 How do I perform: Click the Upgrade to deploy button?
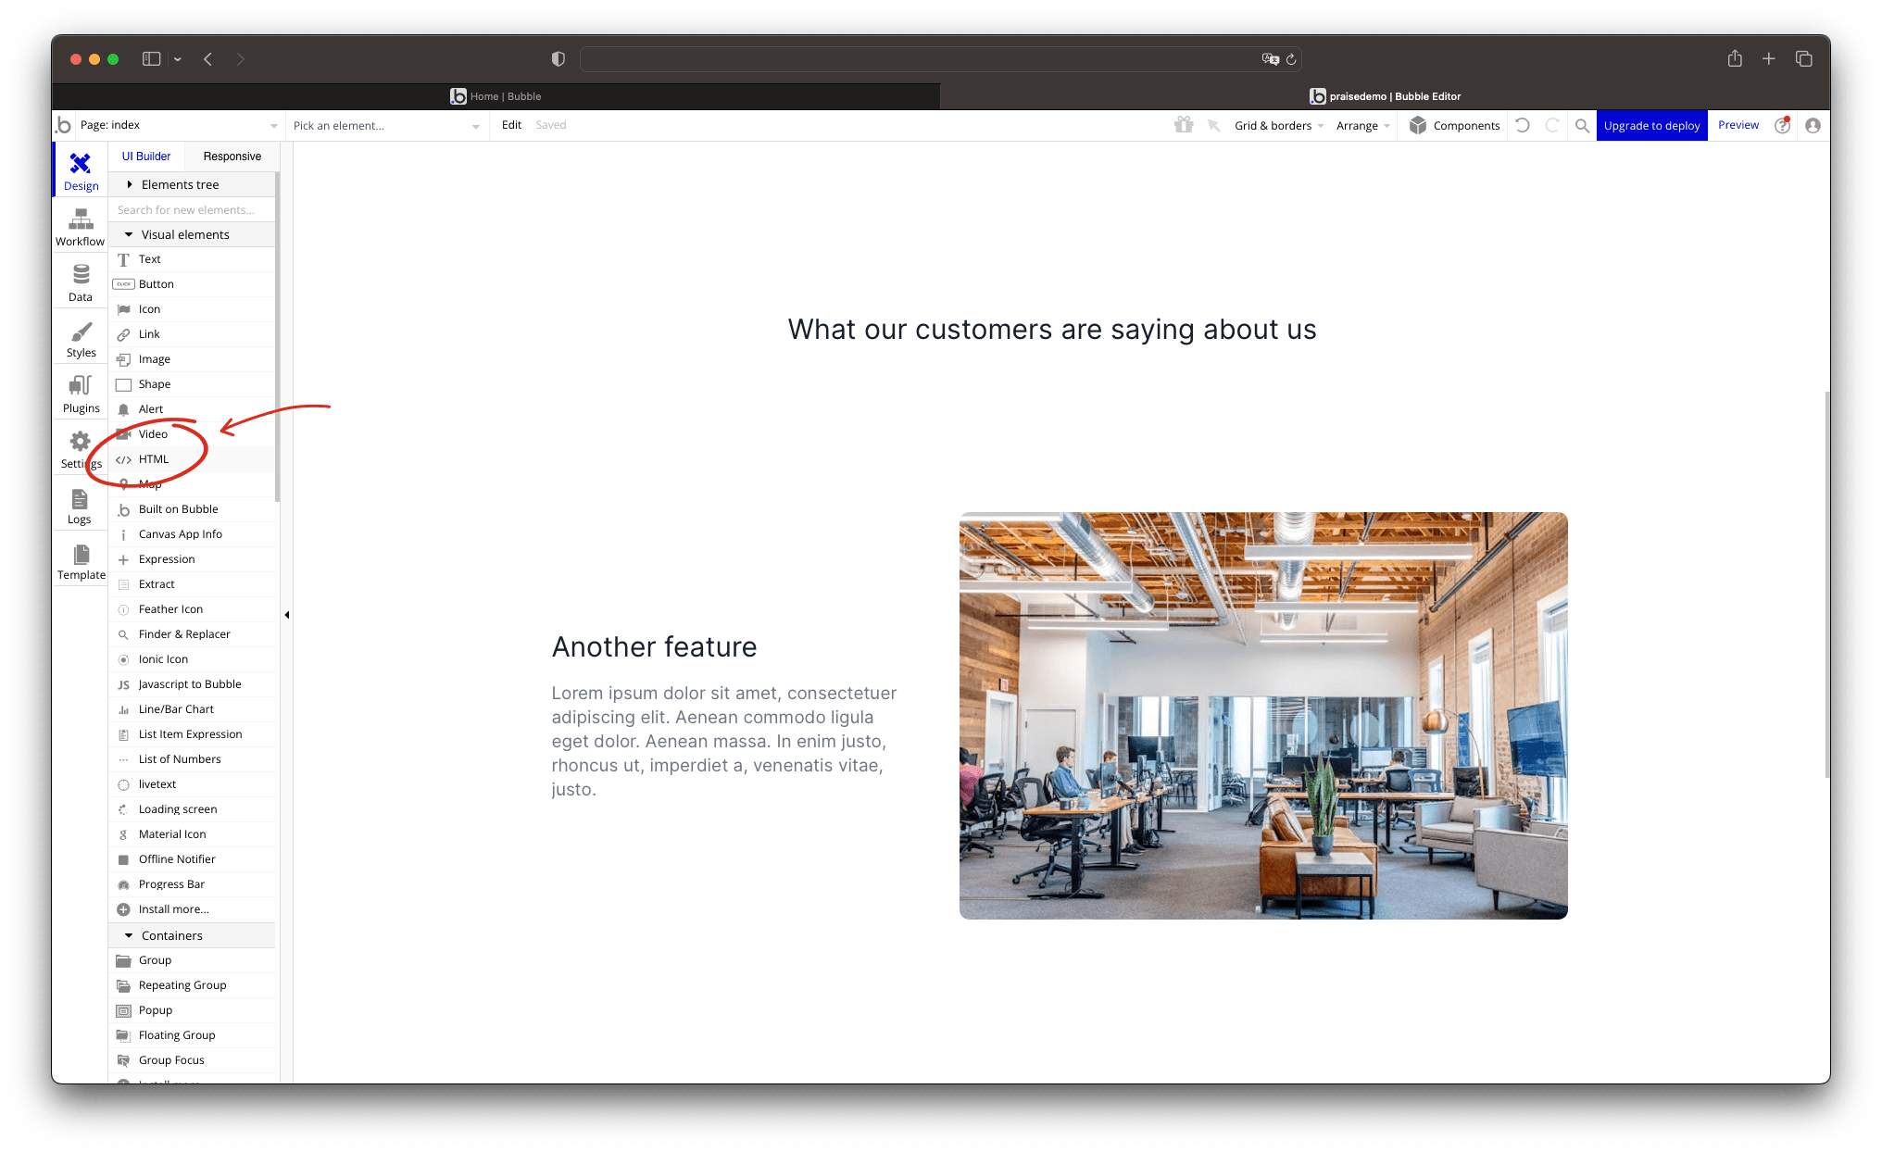tap(1651, 125)
